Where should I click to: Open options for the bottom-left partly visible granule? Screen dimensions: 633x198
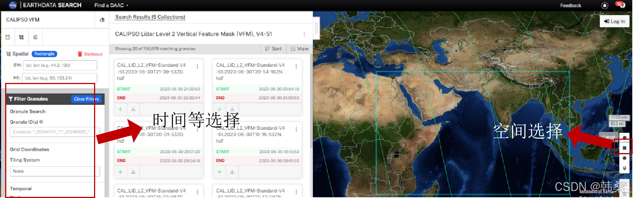197,192
